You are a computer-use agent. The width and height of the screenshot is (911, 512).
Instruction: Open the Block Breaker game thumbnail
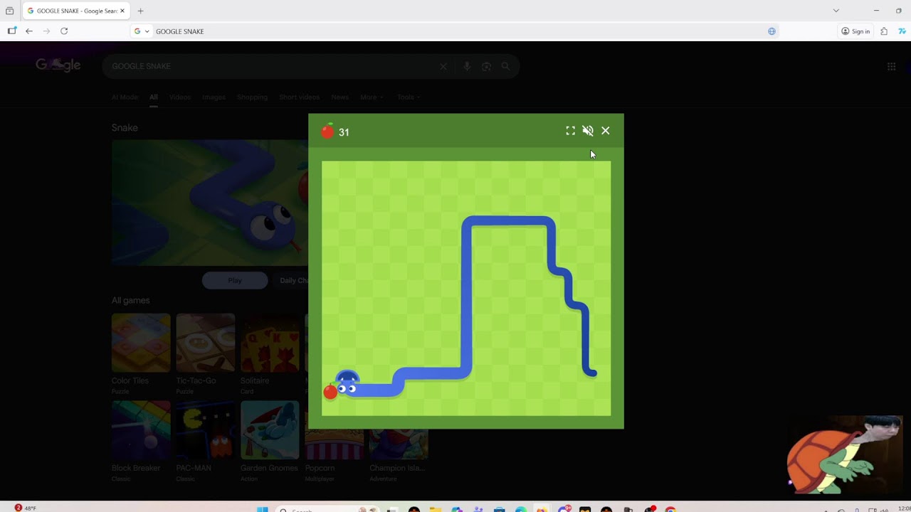(x=141, y=430)
